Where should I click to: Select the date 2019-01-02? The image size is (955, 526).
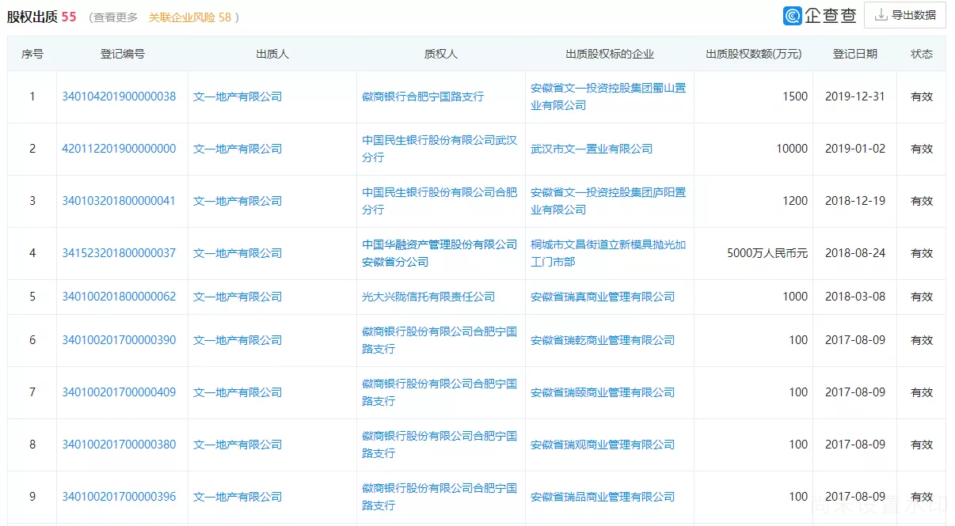coord(855,149)
